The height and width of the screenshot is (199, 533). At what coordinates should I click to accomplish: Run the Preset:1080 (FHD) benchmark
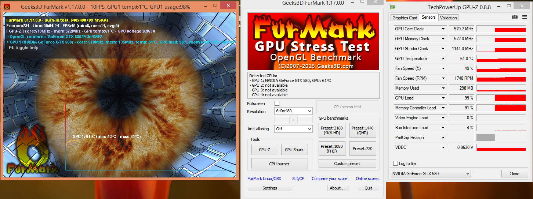[x=331, y=149]
